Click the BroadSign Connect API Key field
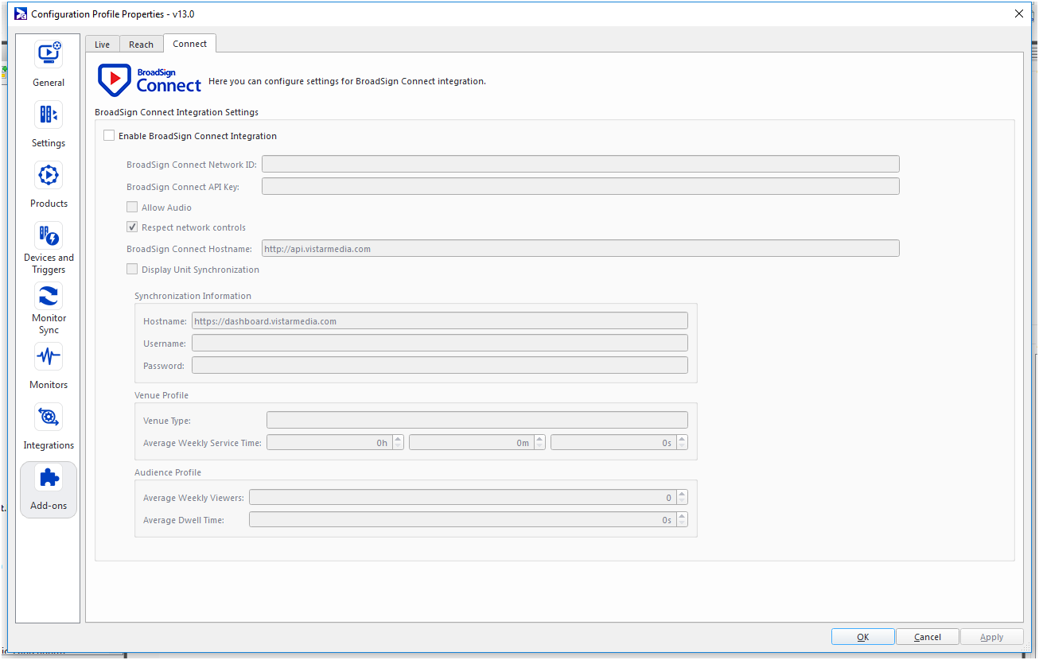Screen dimensions: 1039x660 [581, 186]
